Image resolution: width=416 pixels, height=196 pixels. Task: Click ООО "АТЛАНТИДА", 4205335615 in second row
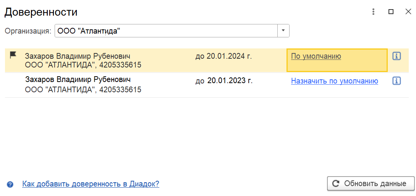[x=83, y=90]
